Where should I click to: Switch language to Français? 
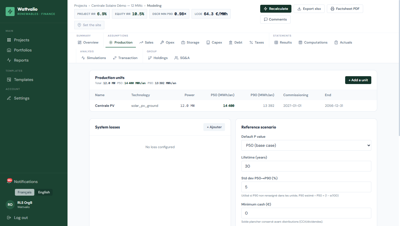(x=24, y=192)
